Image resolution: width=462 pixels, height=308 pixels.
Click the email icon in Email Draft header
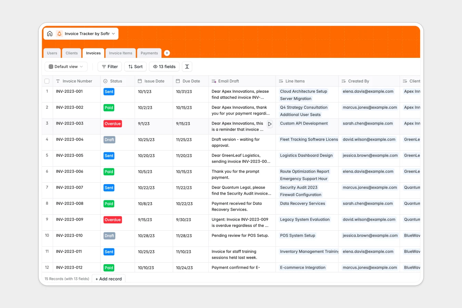(214, 81)
